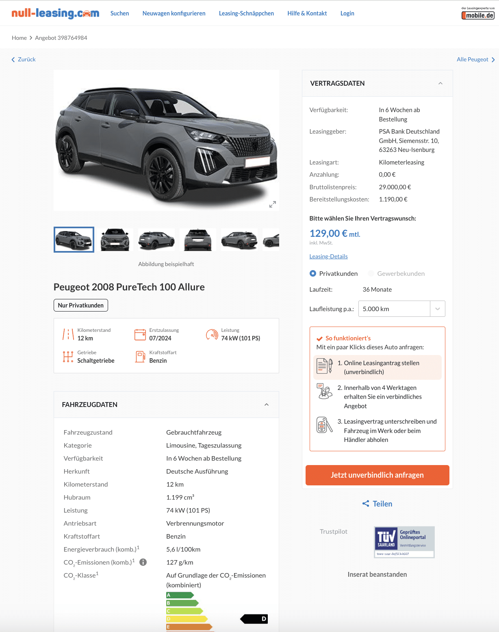
Task: Collapse the Fahrzeugdaten section
Action: point(267,405)
